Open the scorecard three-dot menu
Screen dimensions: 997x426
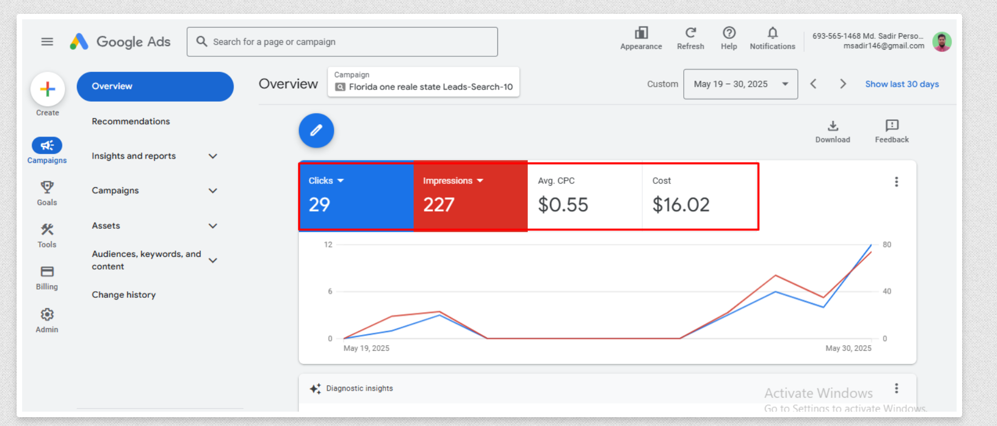coord(896,182)
